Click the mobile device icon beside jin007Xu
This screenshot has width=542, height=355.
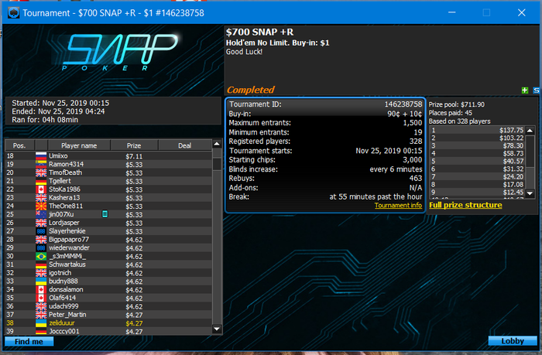click(105, 214)
